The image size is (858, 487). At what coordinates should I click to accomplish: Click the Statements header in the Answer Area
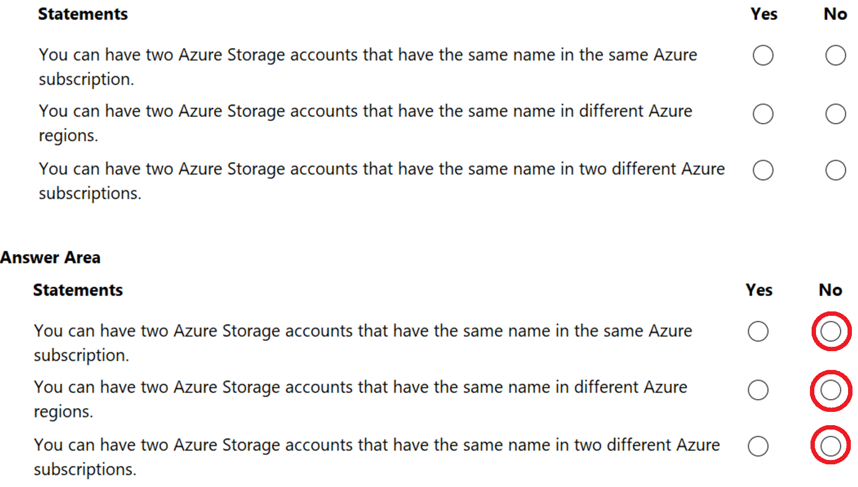pyautogui.click(x=77, y=290)
